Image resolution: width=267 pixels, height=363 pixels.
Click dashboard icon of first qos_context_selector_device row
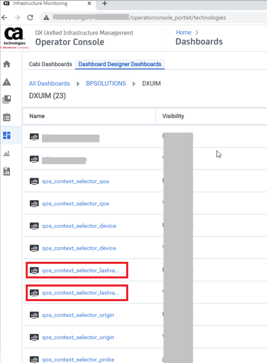coord(34,226)
